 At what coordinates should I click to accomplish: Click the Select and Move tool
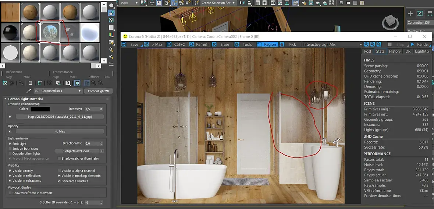[x=152, y=3]
